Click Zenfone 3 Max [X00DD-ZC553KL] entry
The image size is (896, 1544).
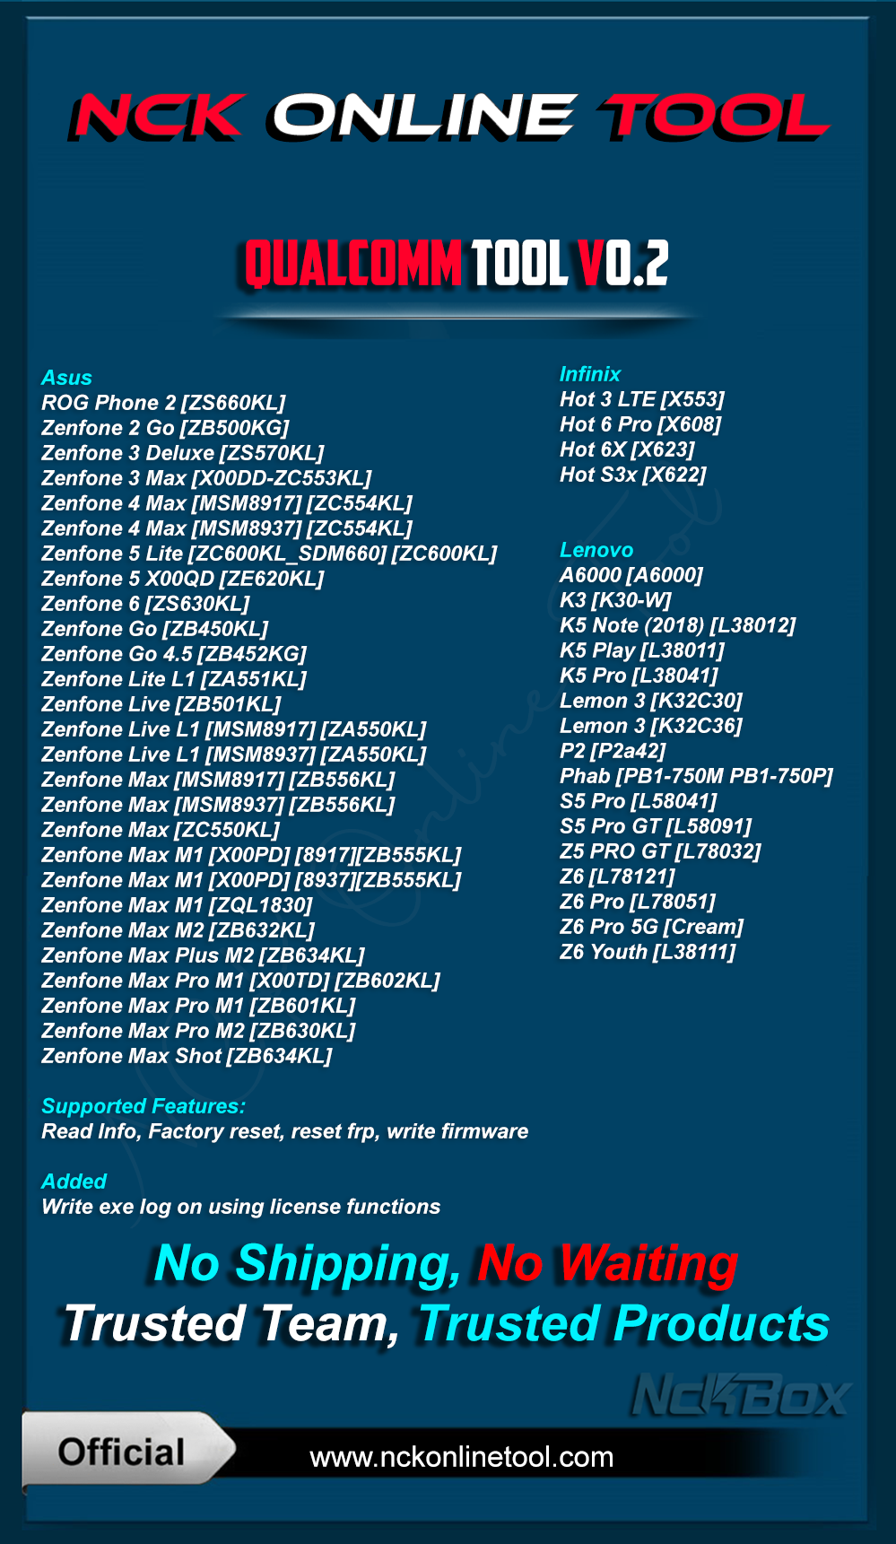click(x=206, y=478)
